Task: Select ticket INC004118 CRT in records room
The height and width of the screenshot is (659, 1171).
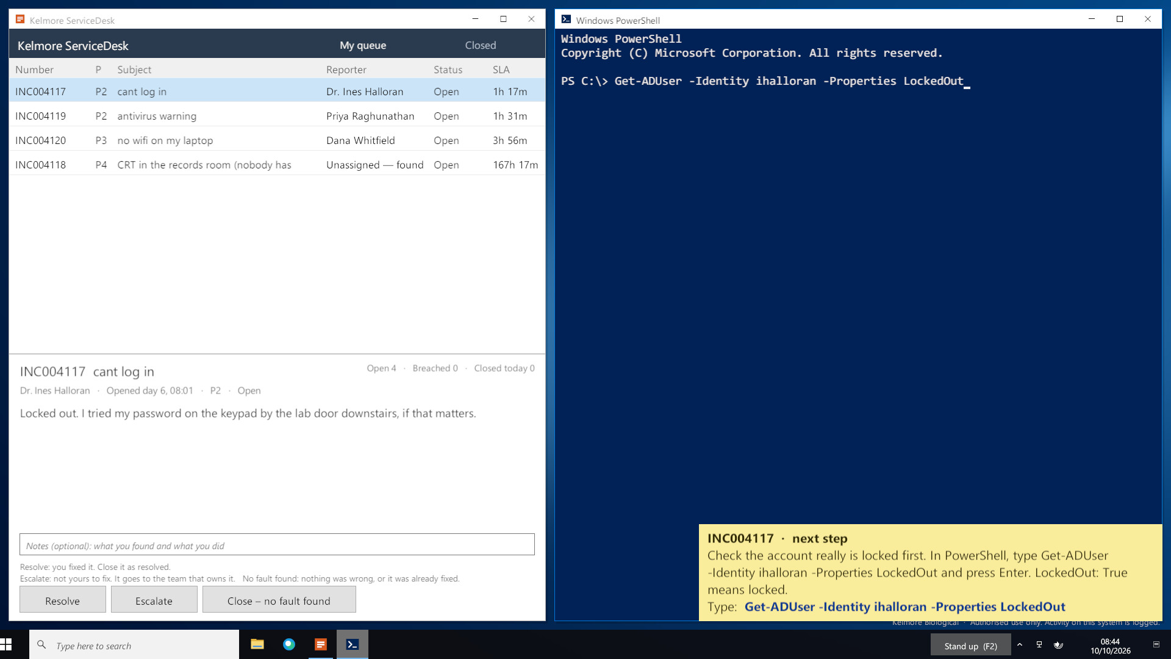Action: click(277, 164)
